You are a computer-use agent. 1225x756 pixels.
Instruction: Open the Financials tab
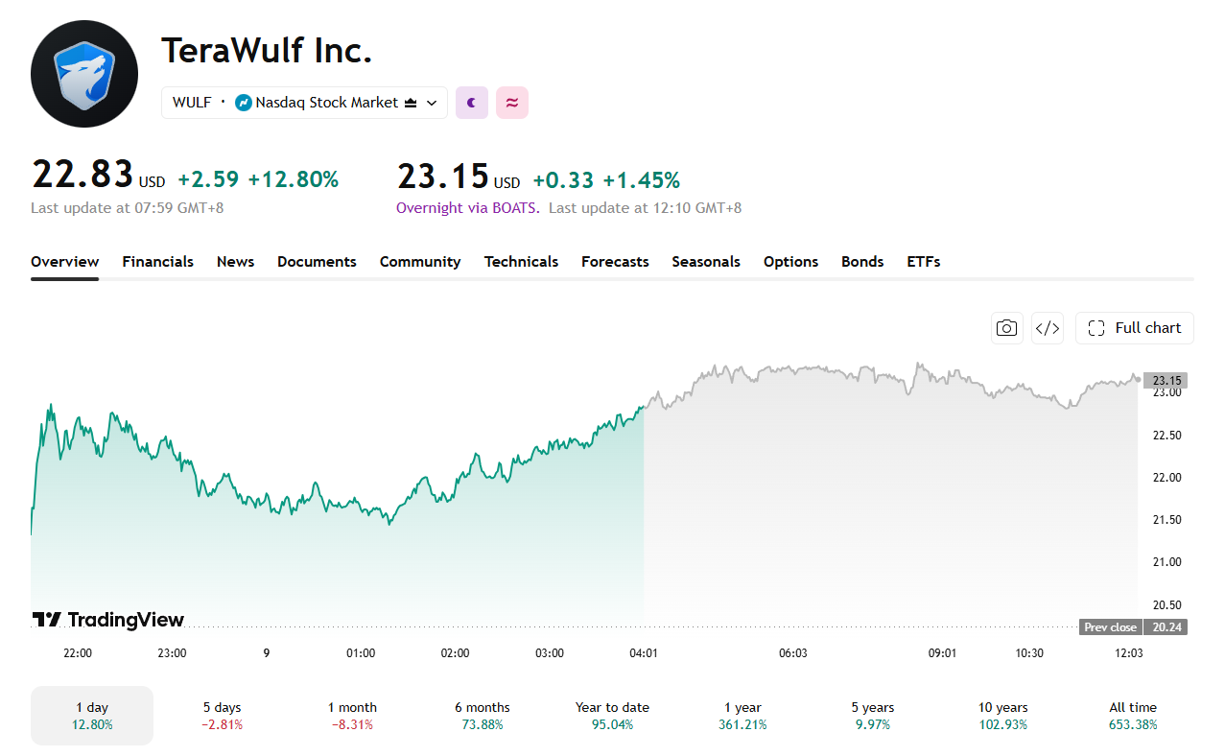click(x=158, y=262)
